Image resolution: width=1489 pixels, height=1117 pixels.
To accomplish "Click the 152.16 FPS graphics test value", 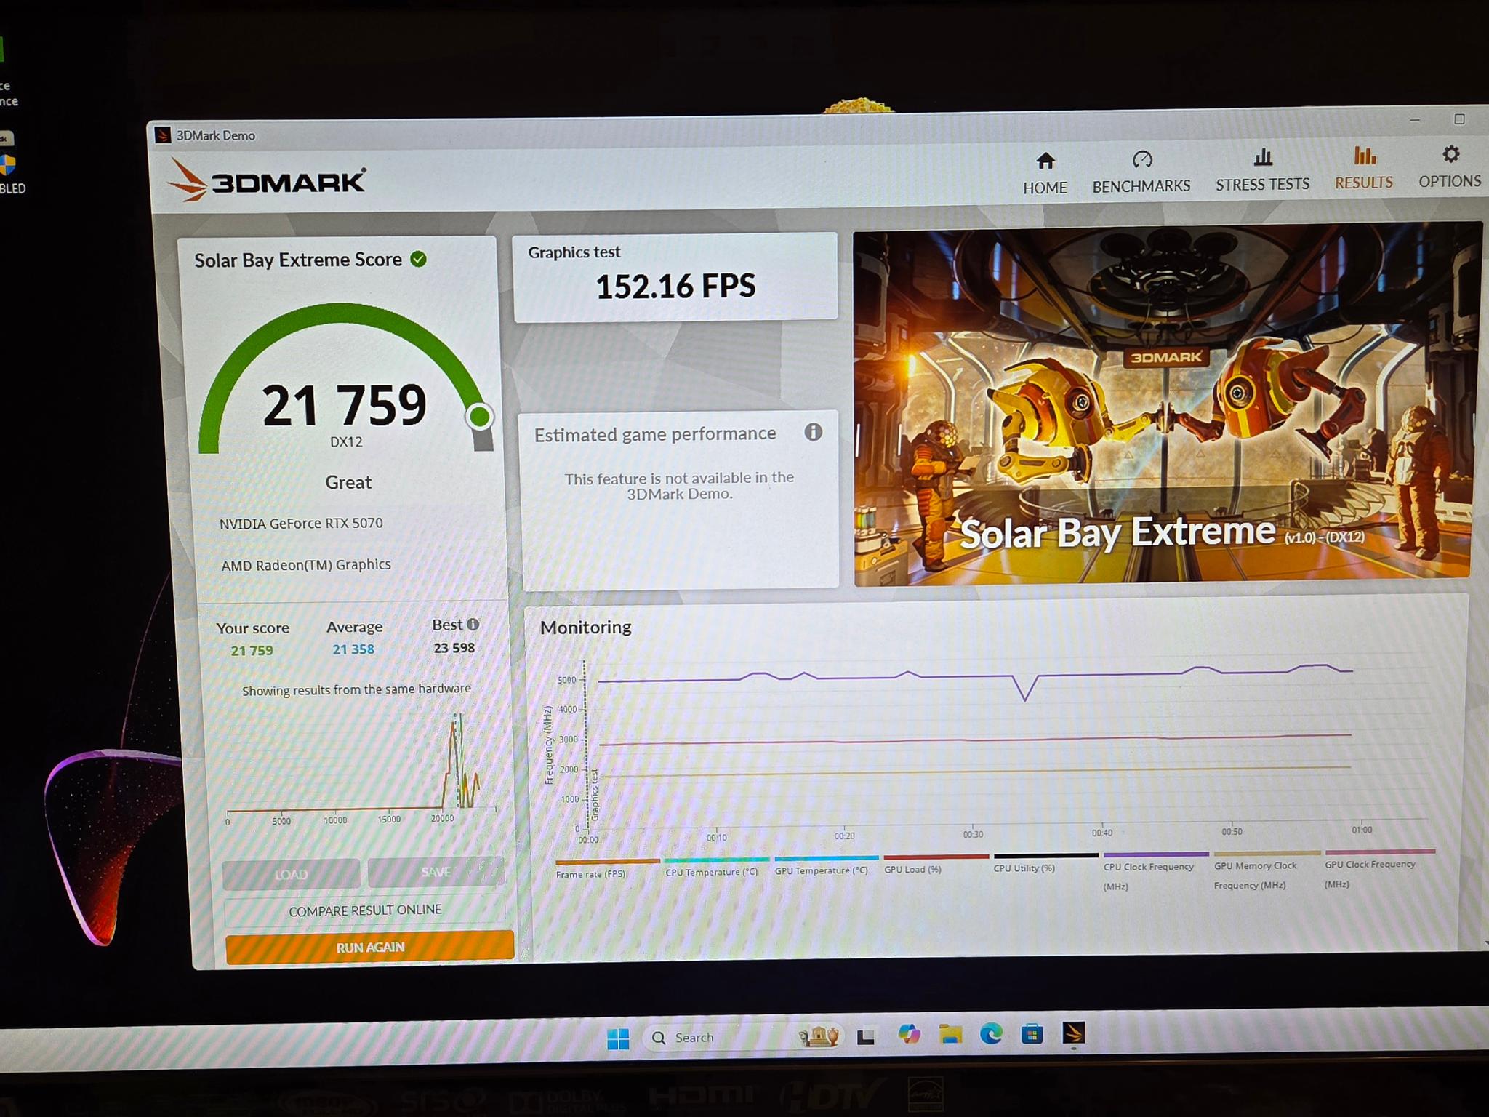I will (675, 286).
